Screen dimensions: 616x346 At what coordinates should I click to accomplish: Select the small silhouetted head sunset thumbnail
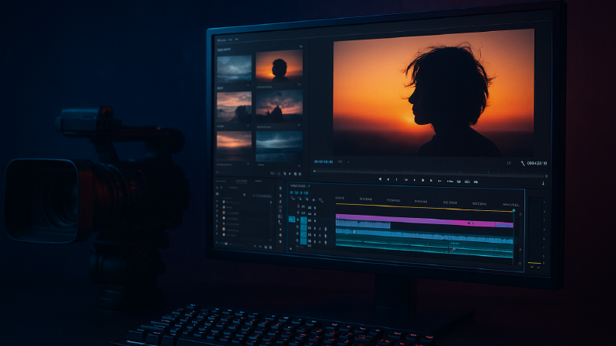(280, 66)
